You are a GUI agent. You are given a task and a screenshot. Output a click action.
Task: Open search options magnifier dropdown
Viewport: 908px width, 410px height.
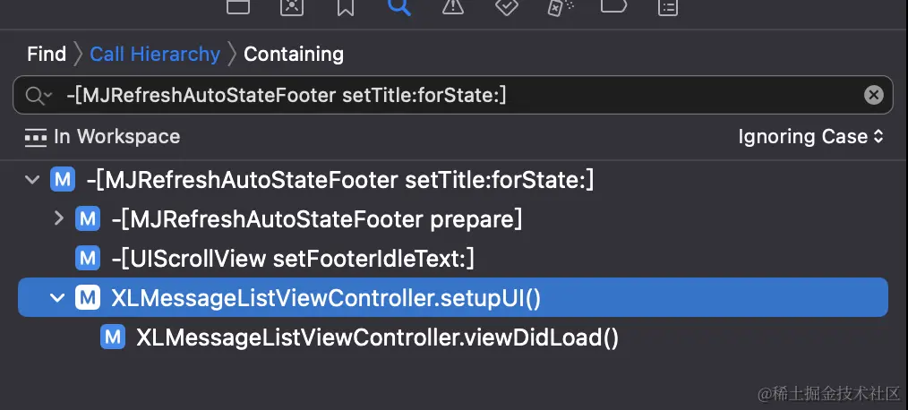pyautogui.click(x=39, y=95)
